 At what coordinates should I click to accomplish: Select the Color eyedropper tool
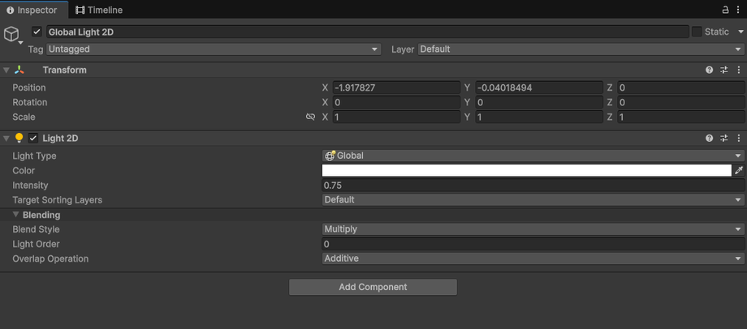coord(739,170)
